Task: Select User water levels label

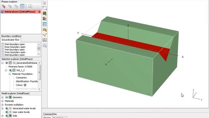Action: tap(21, 112)
